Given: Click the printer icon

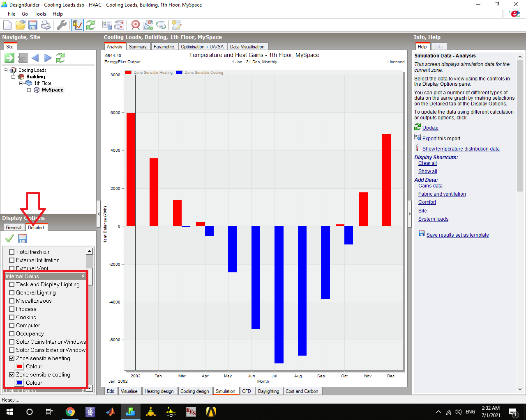Looking at the screenshot, I should [x=46, y=25].
